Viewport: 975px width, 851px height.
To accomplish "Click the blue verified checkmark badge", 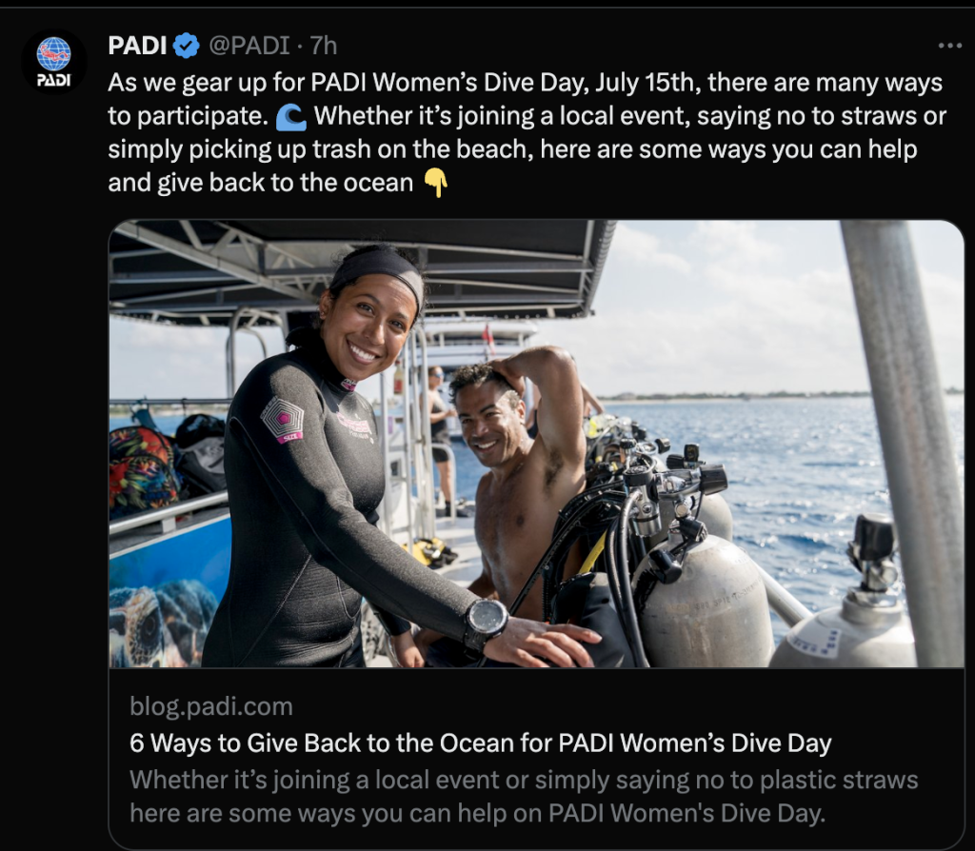I will click(186, 46).
